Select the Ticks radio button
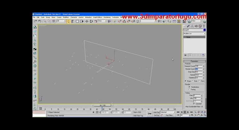This screenshot has height=130, width=239. coord(199,81)
